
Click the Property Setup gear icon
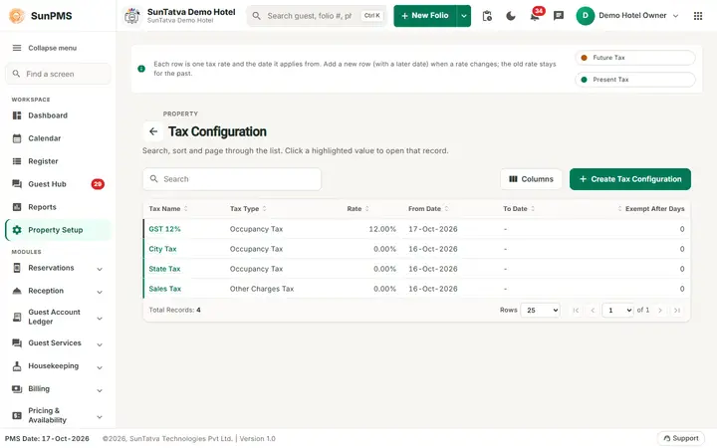pos(17,230)
